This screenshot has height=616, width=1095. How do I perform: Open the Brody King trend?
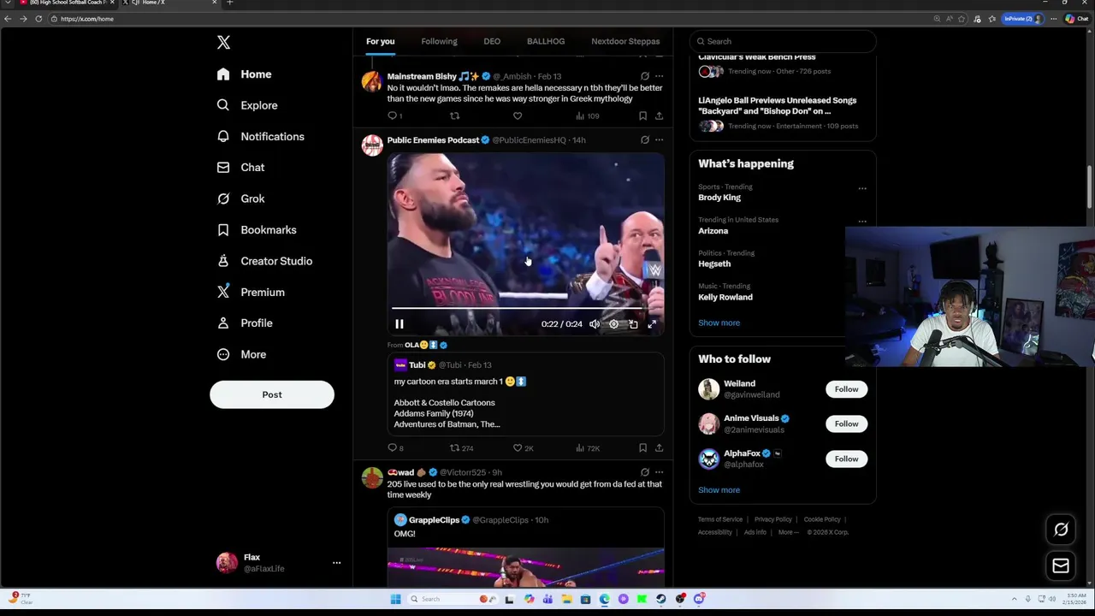719,198
